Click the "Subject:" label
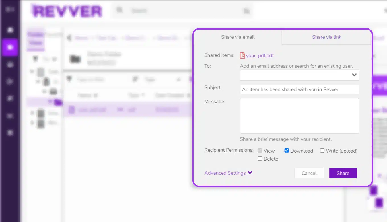This screenshot has width=387, height=222. coord(213,87)
